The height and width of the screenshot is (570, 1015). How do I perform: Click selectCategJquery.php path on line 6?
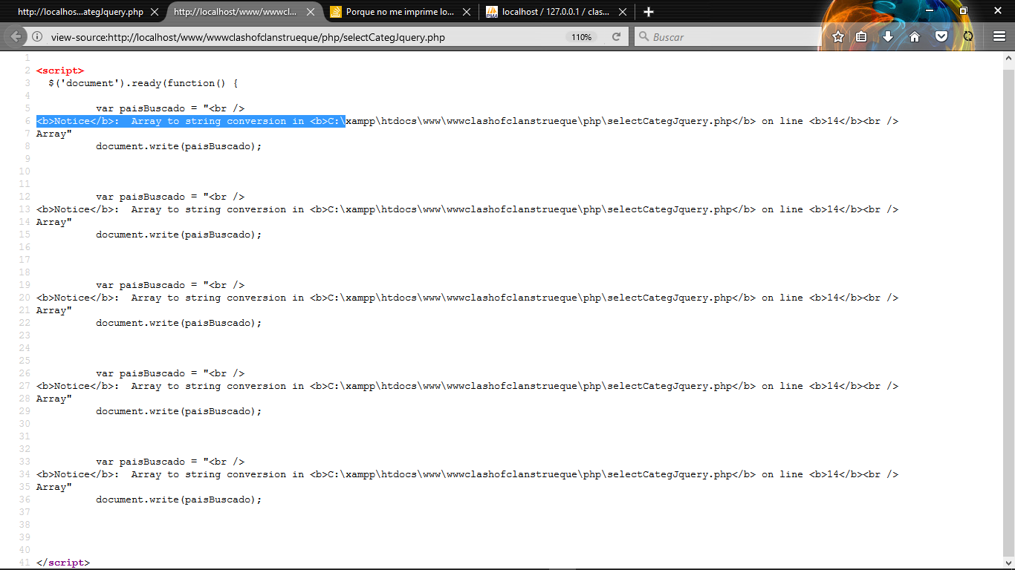669,121
